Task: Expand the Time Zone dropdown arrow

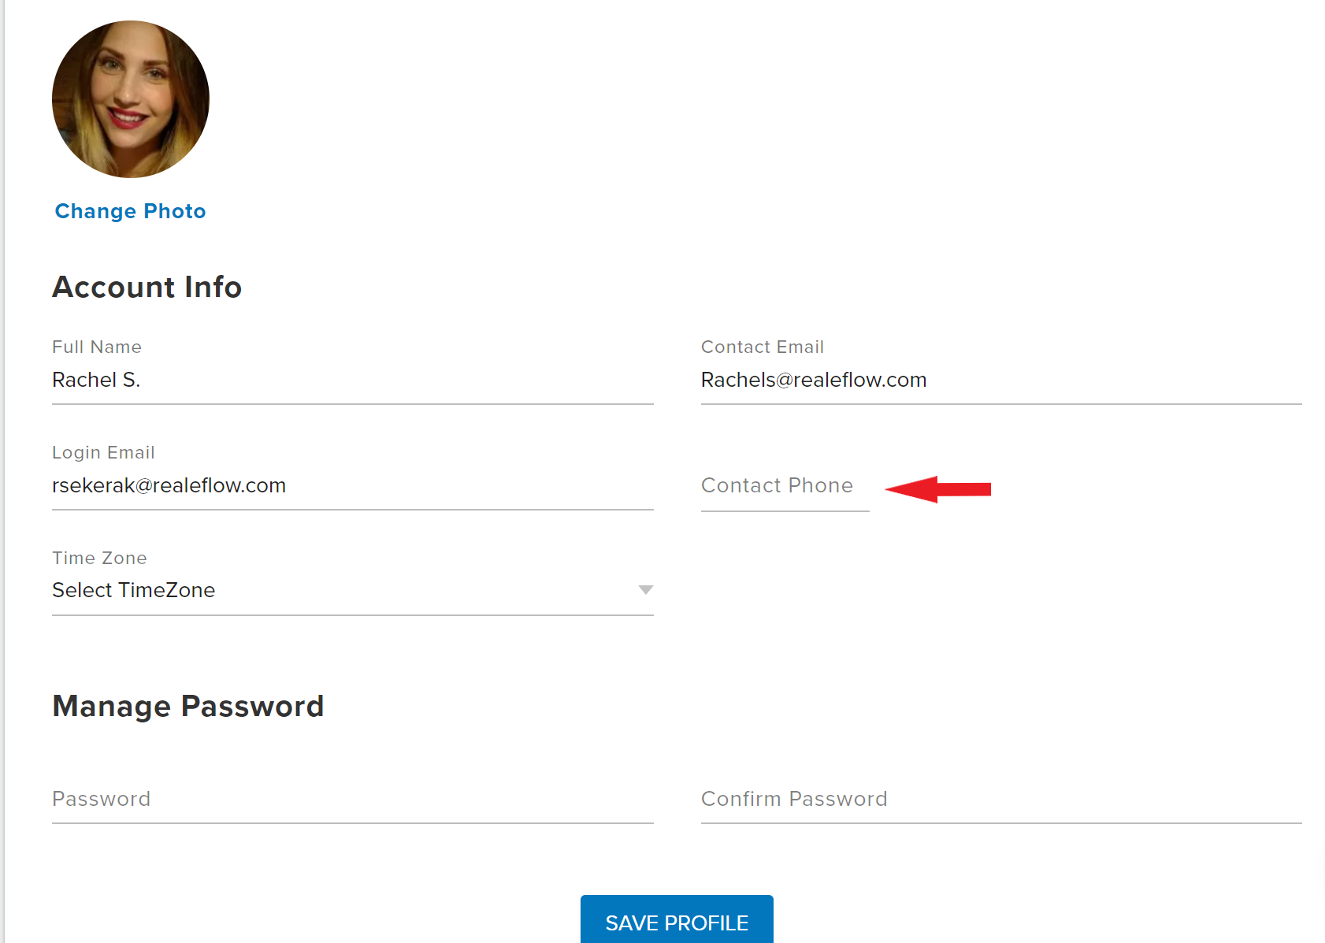Action: coord(645,590)
